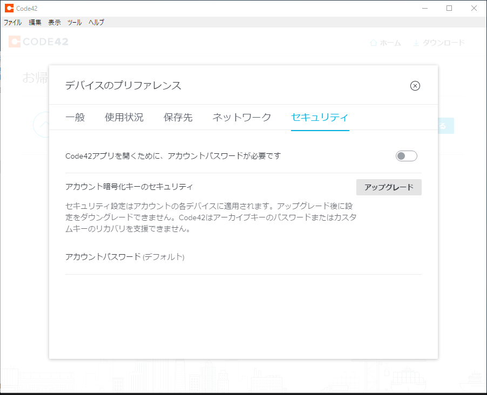Screen dimensions: 487x395
Task: Open the 使用状況 tab
Action: pyautogui.click(x=124, y=118)
